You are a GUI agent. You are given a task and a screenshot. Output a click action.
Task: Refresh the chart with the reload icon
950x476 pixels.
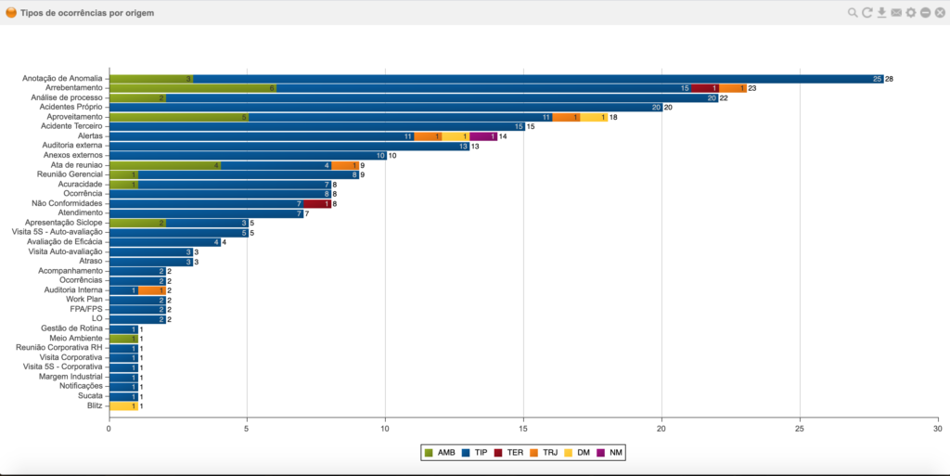point(867,13)
